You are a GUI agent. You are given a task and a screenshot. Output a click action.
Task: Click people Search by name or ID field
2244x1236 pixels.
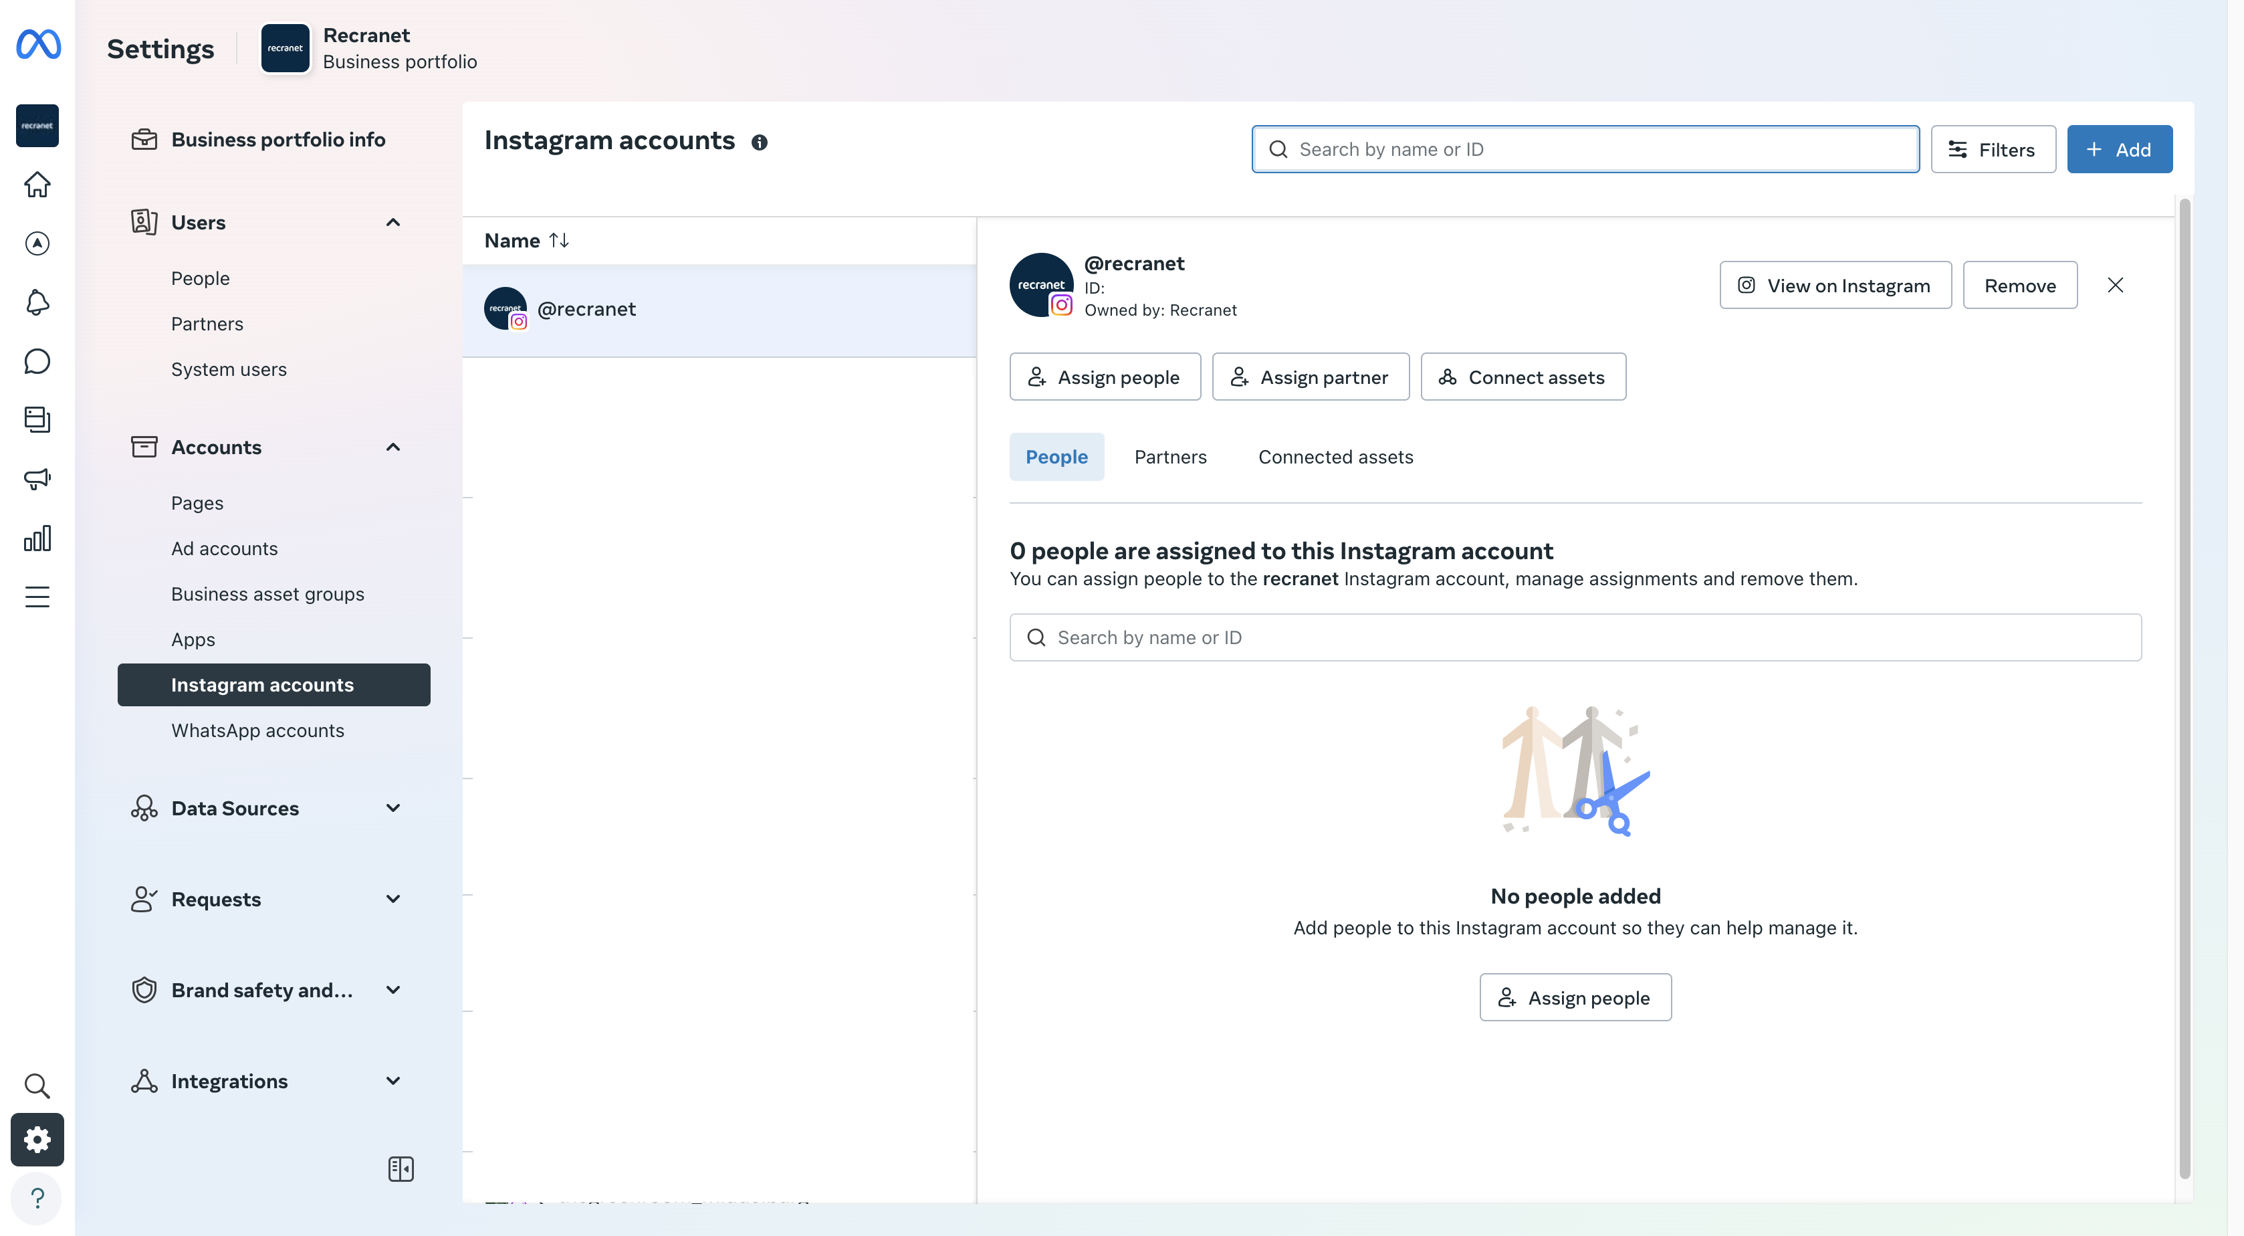tap(1575, 637)
